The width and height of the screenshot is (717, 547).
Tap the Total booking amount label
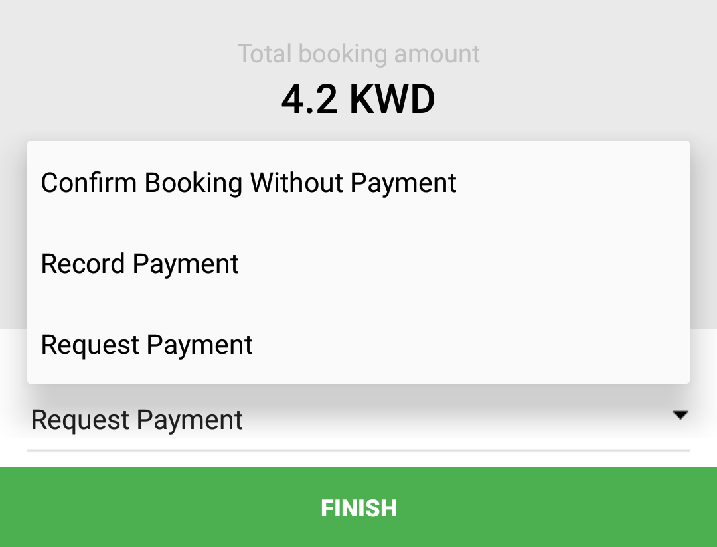pyautogui.click(x=358, y=54)
